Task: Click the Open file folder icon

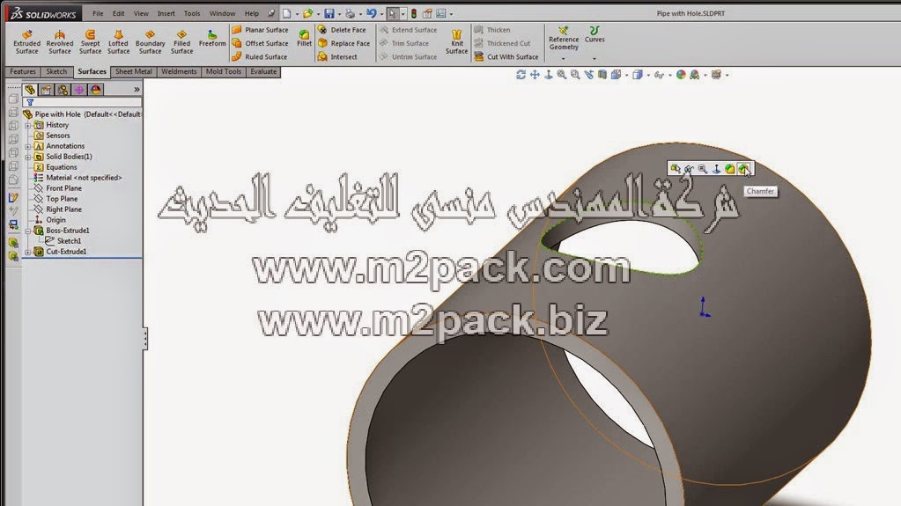Action: [308, 13]
